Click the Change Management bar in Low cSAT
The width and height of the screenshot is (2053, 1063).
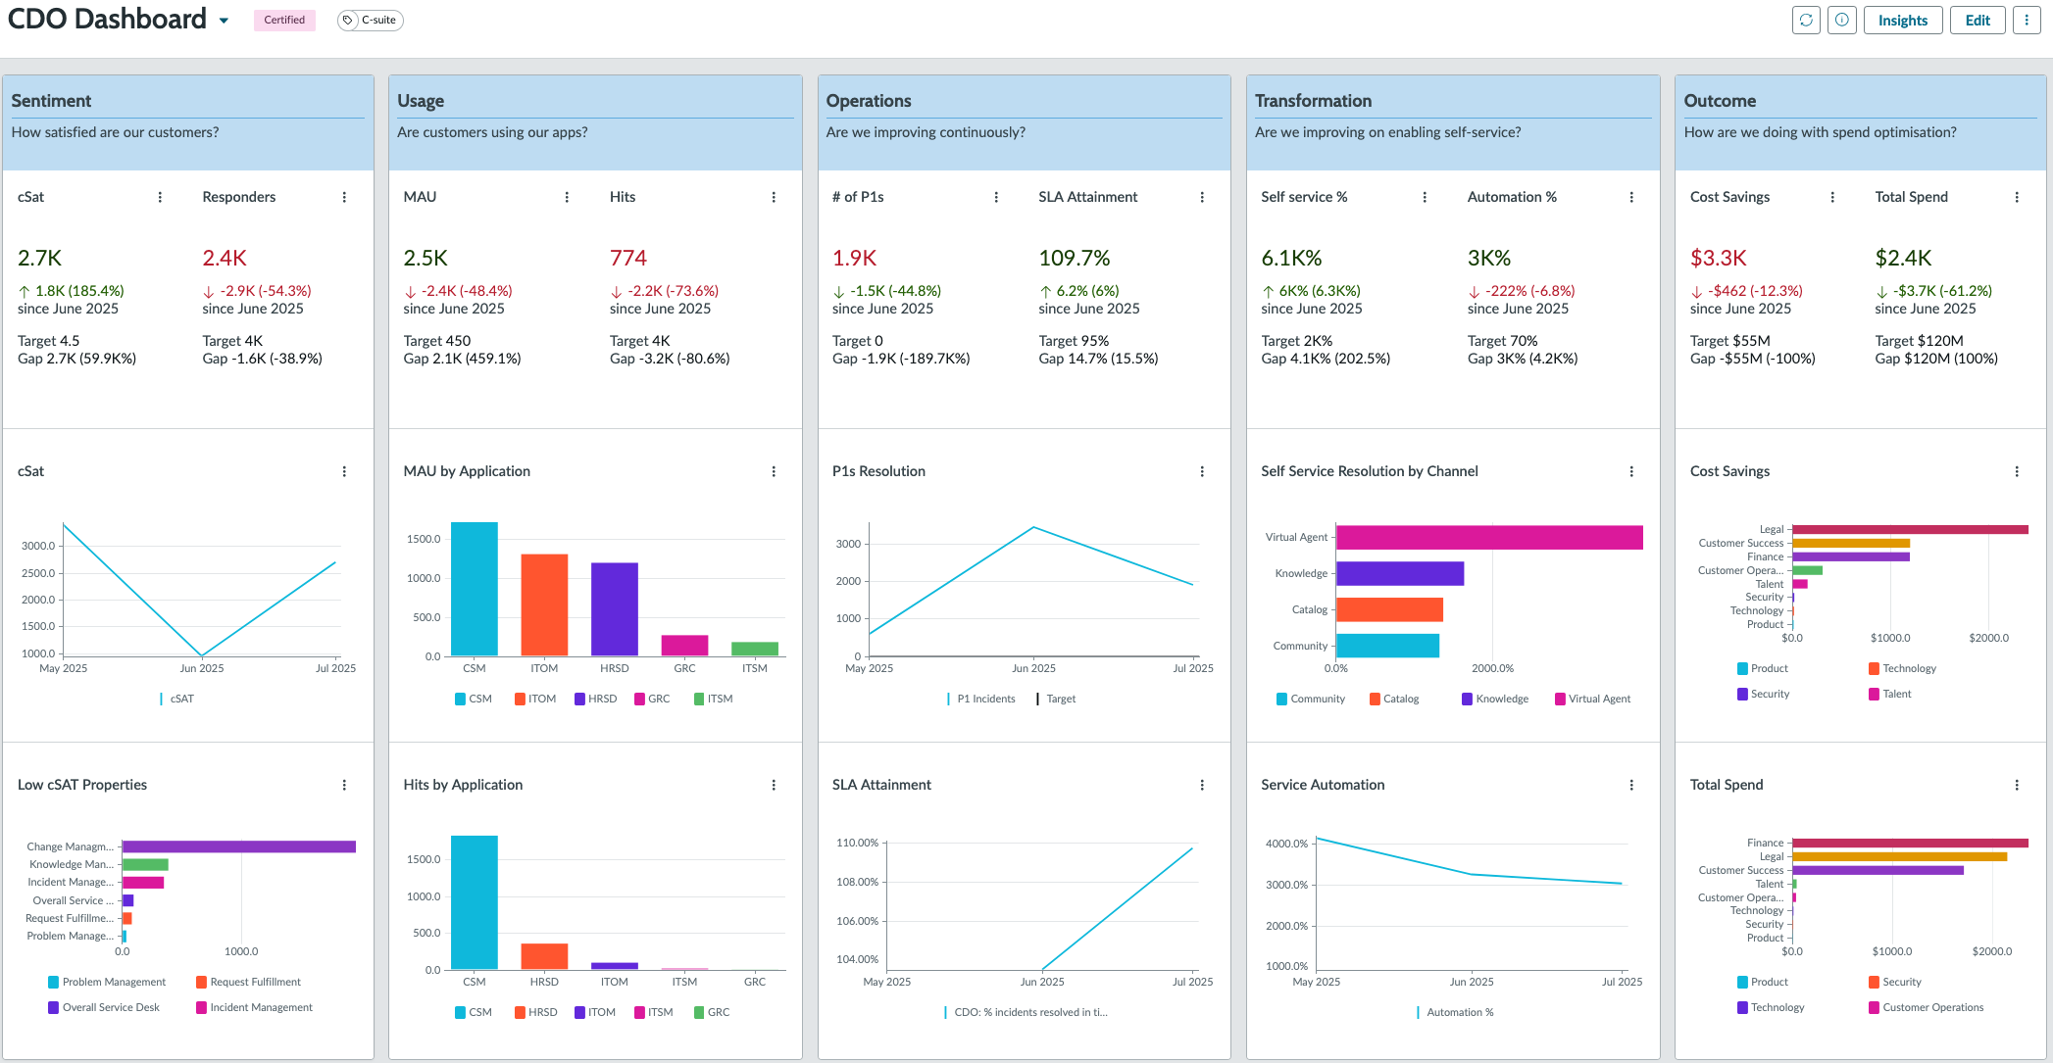238,846
